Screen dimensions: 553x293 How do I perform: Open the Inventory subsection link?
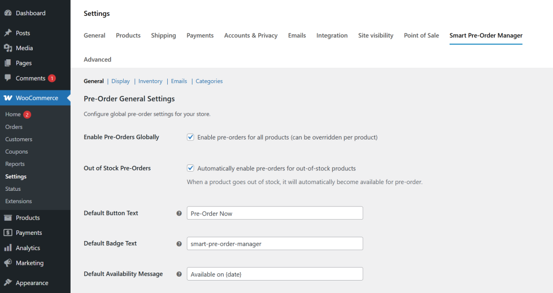(x=150, y=81)
